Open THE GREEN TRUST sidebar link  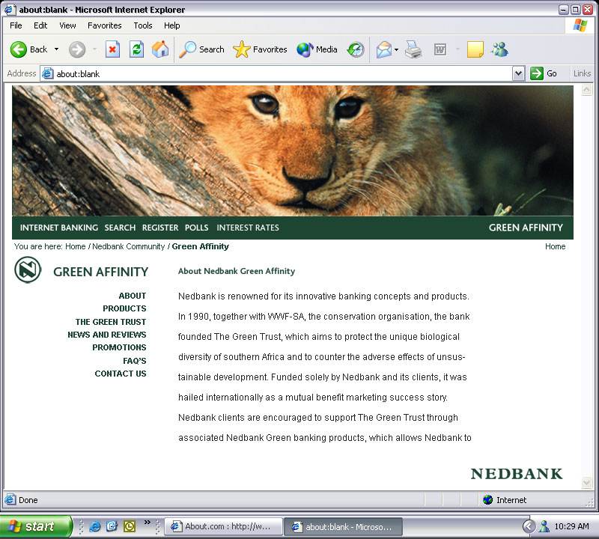(111, 322)
